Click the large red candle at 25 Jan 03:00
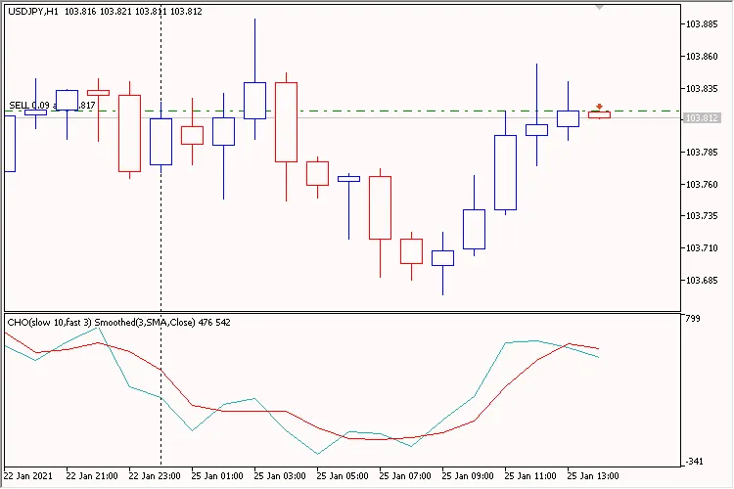 [x=286, y=122]
